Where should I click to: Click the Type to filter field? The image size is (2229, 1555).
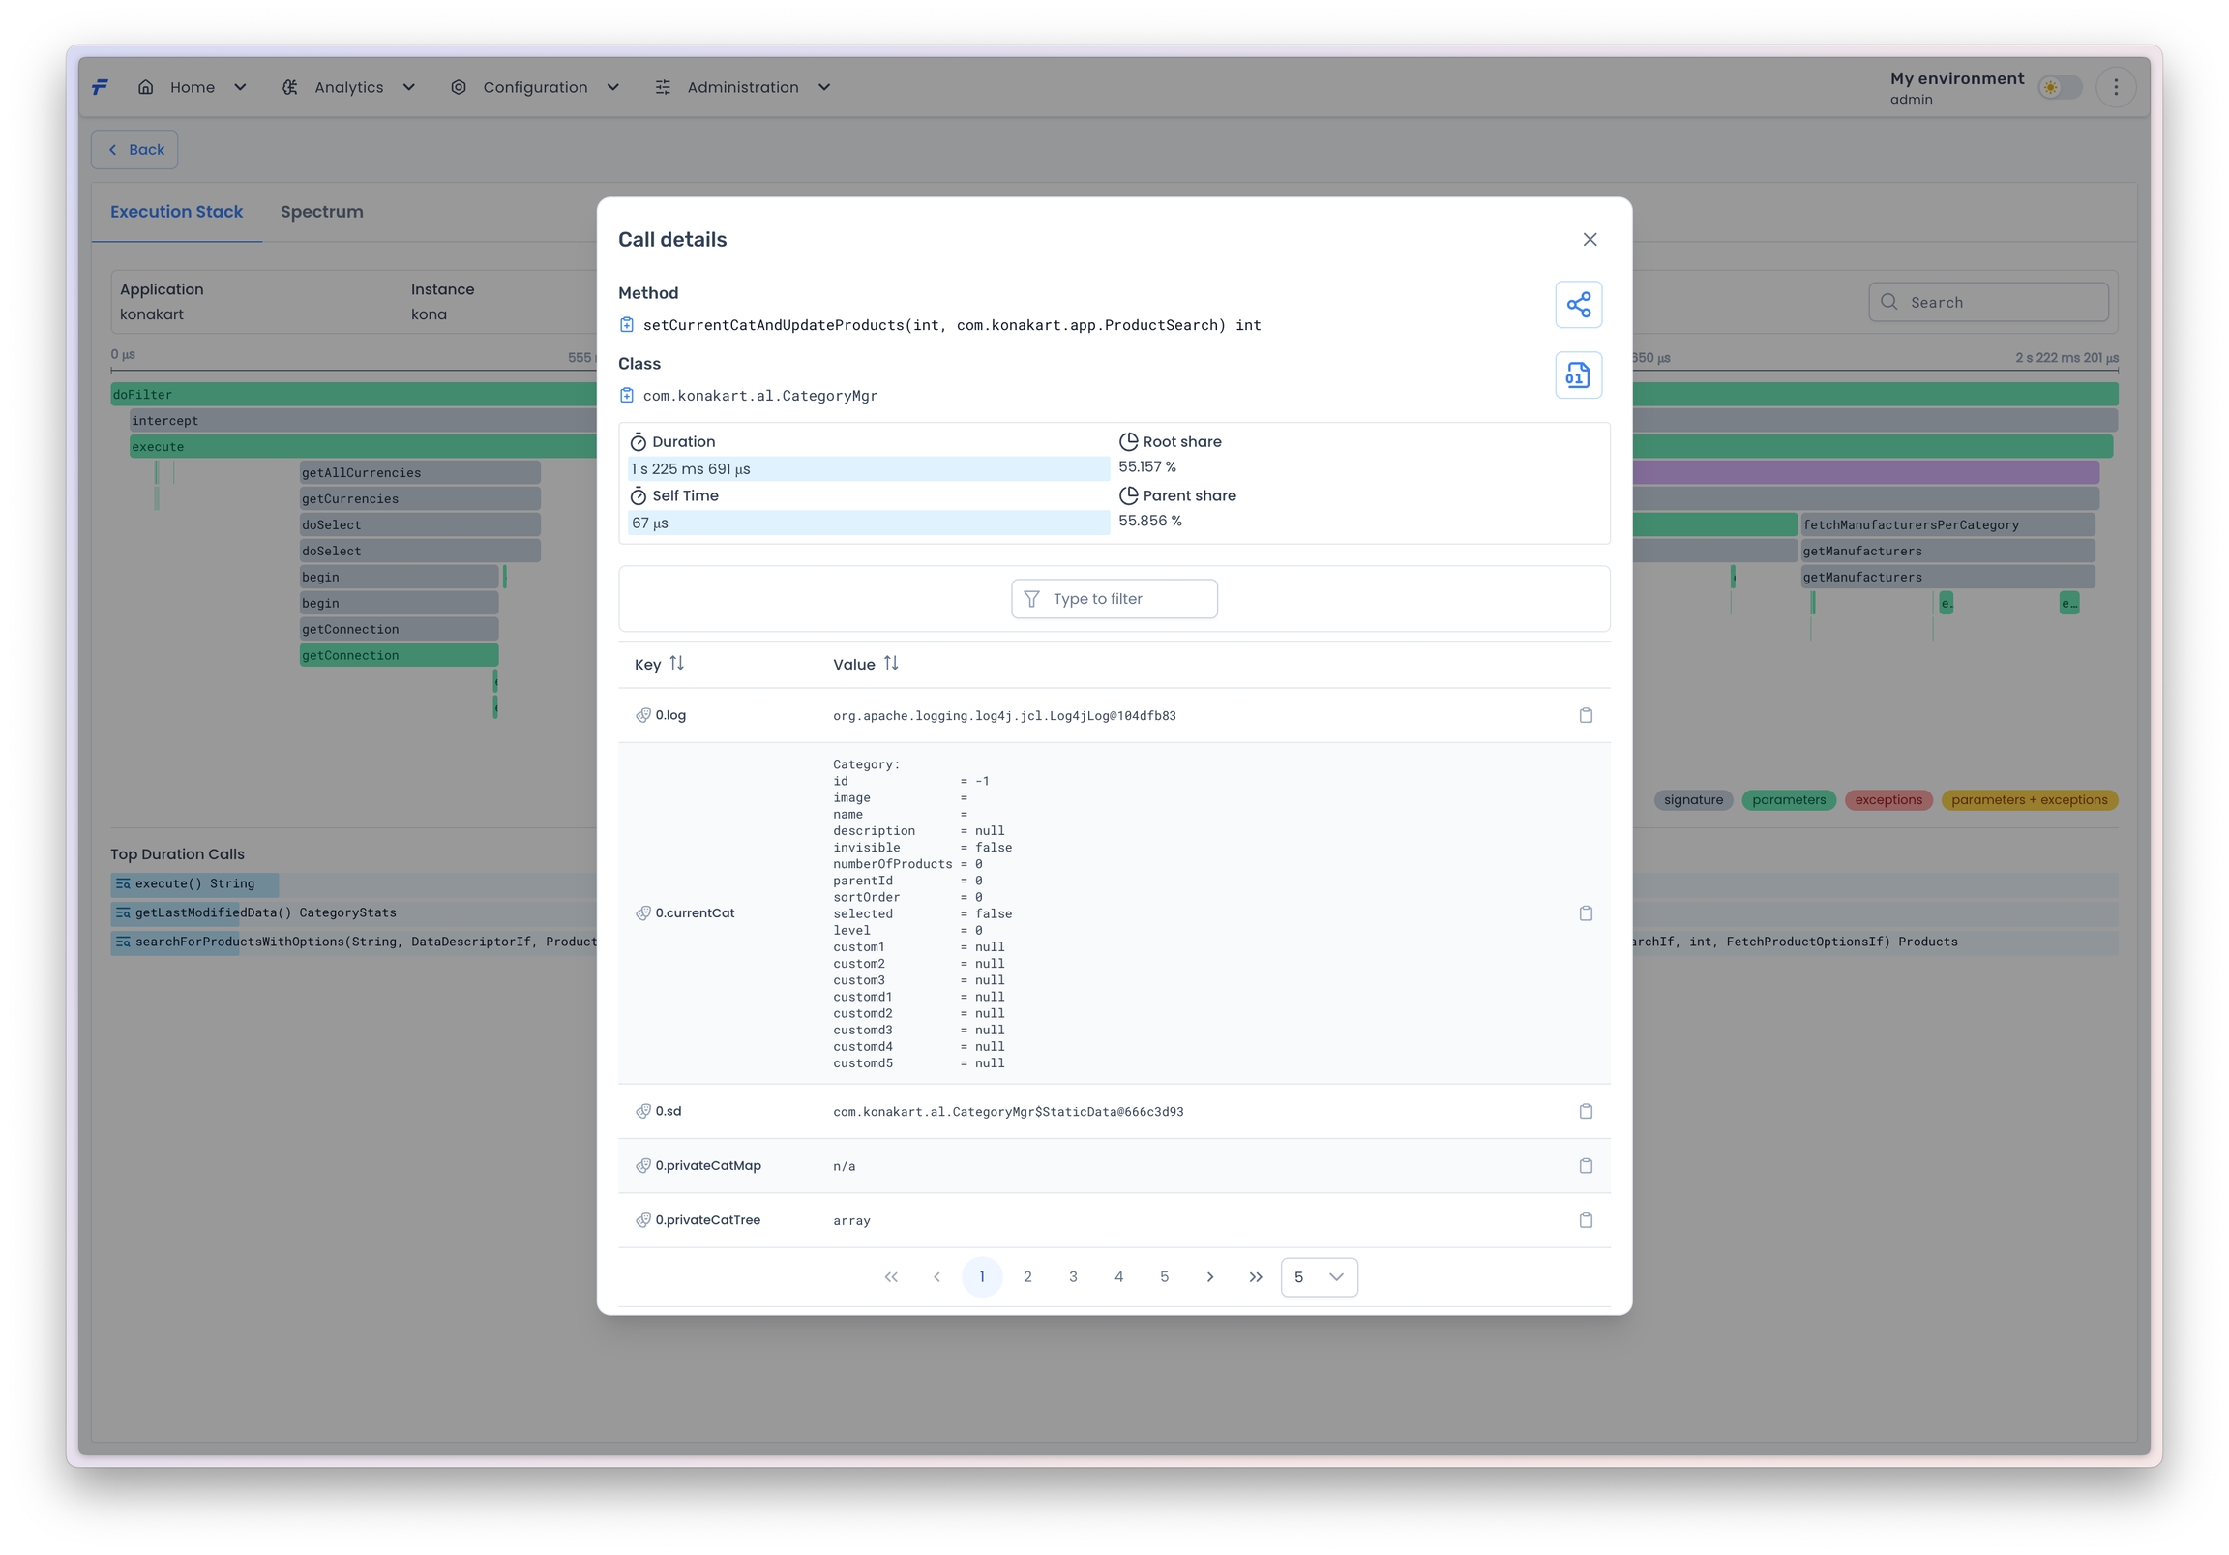click(1114, 599)
